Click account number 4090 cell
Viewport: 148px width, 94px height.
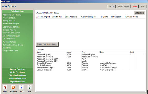click(69, 70)
